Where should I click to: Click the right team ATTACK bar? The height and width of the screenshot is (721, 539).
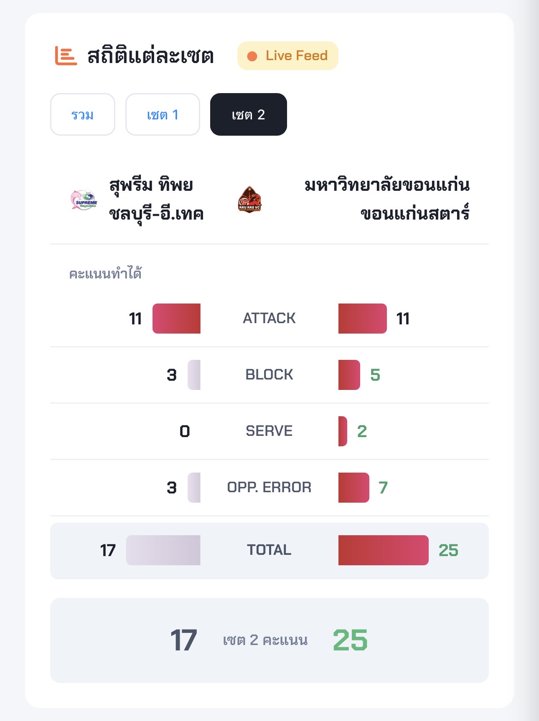tap(362, 319)
